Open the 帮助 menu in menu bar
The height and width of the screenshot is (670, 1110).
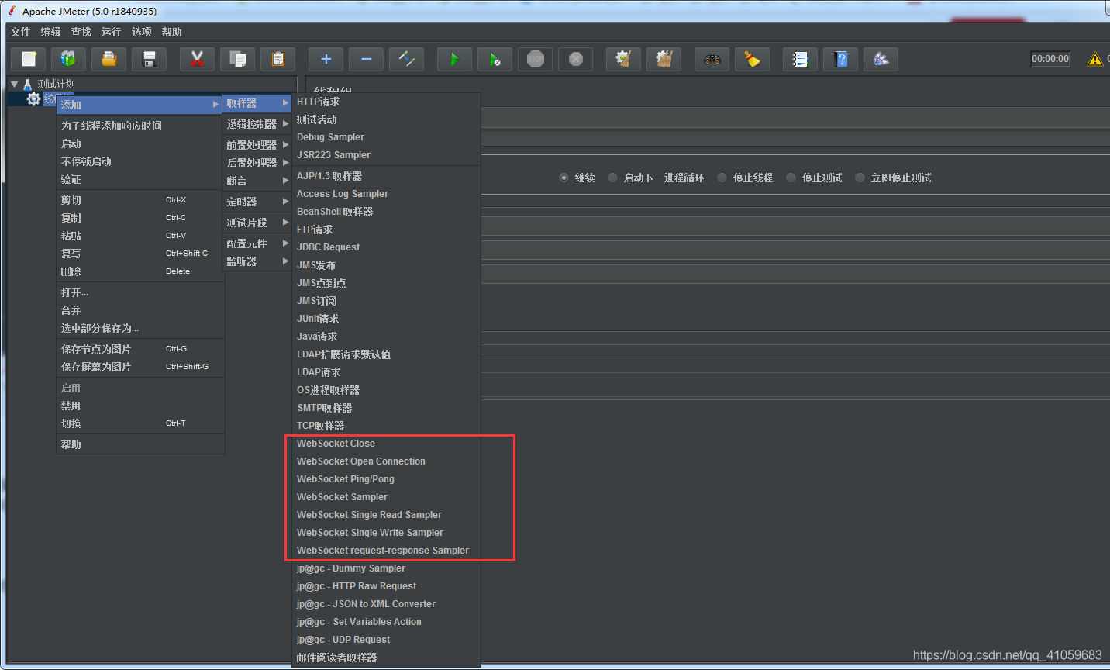172,32
